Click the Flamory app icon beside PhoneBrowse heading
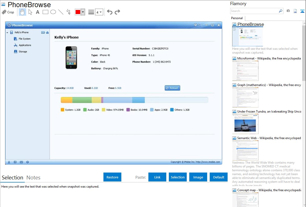The height and width of the screenshot is (207, 306). pyautogui.click(x=3, y=4)
